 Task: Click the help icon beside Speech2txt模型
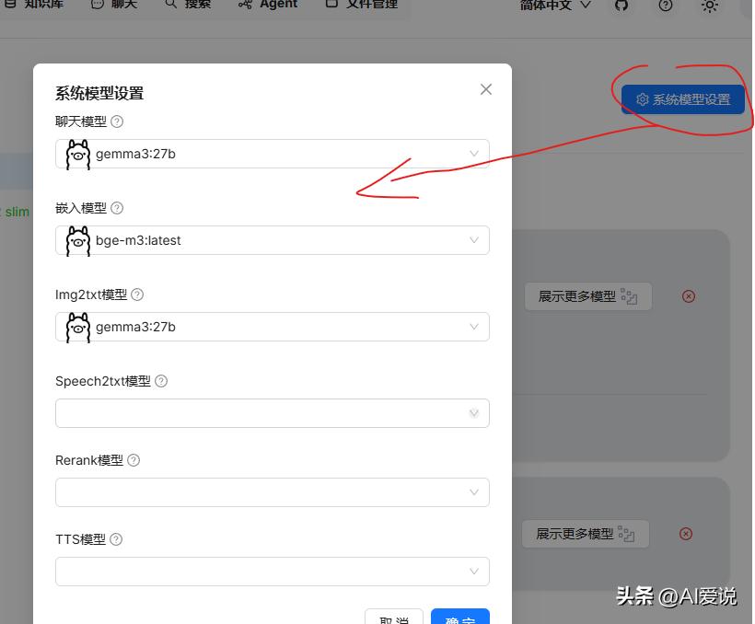pos(161,381)
